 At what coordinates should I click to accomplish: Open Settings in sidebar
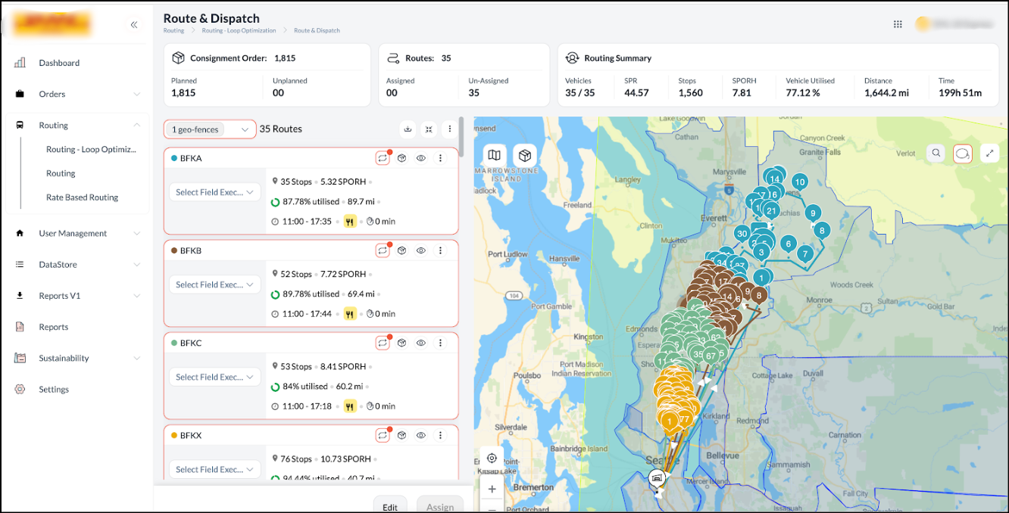pyautogui.click(x=53, y=389)
